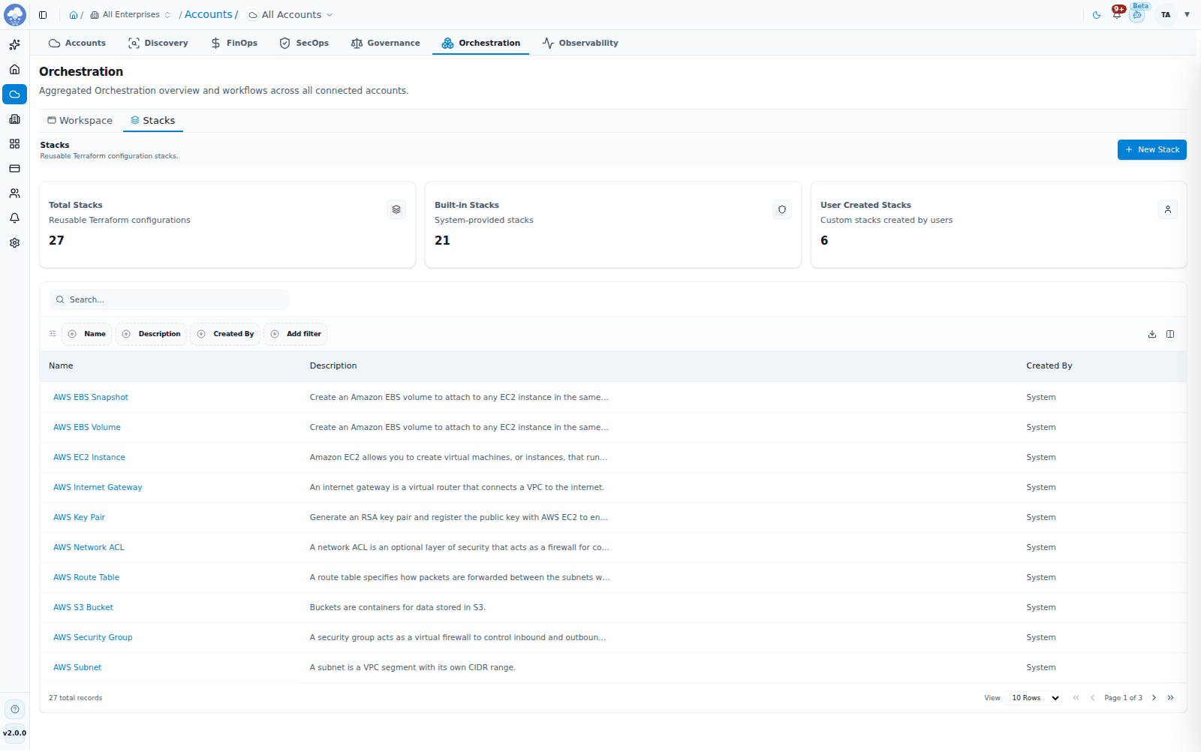1201x752 pixels.
Task: Open the AI sparkle icon in sidebar
Action: click(14, 45)
